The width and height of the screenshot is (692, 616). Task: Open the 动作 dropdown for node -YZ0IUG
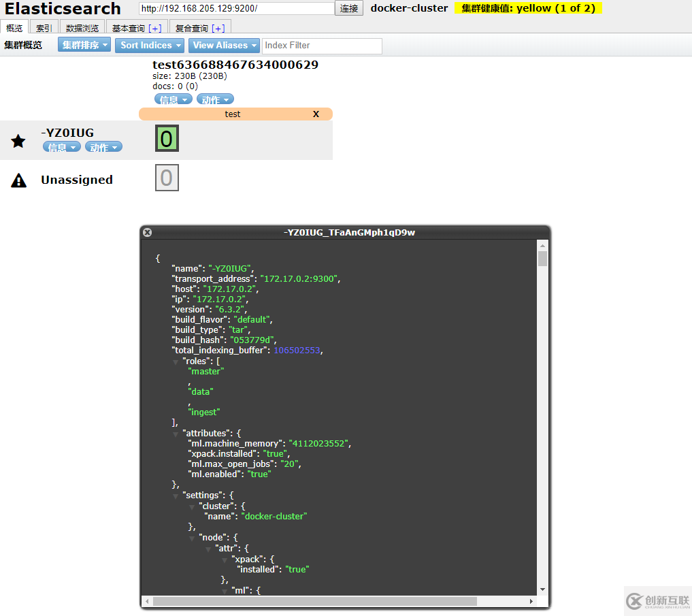coord(103,146)
